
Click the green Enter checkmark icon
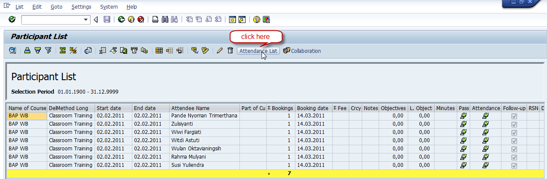(x=12, y=20)
